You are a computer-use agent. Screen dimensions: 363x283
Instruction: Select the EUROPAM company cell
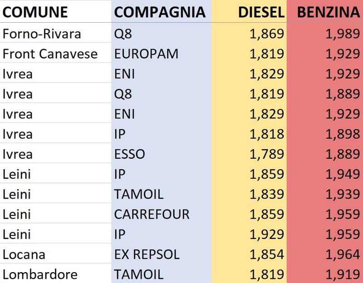coord(146,54)
